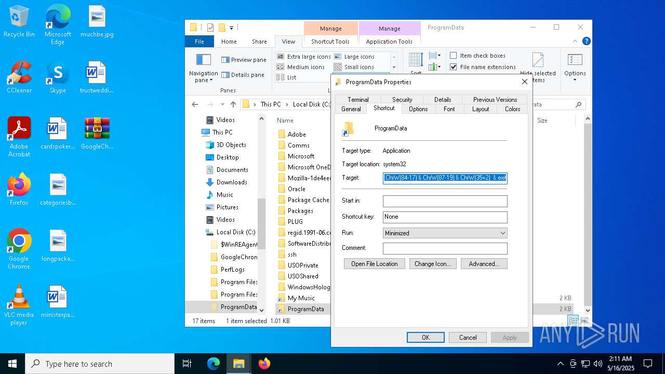Open Edge from the taskbar

click(214, 364)
